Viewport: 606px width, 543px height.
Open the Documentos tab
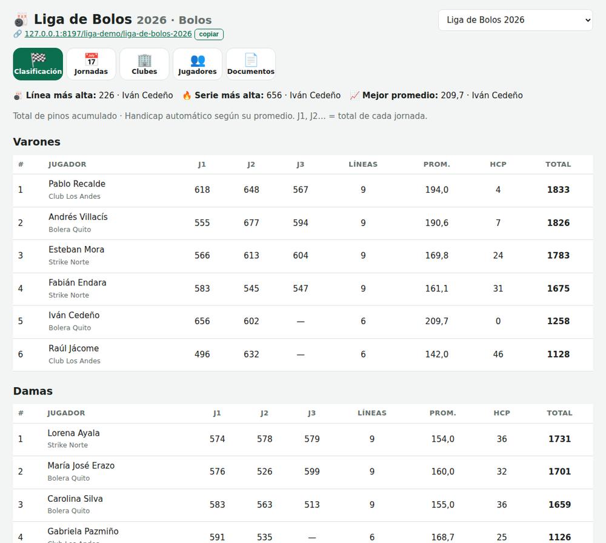click(251, 64)
